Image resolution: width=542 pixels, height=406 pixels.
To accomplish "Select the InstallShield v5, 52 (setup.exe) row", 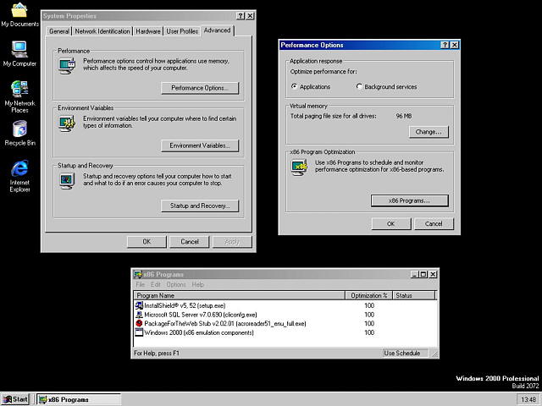I will [x=285, y=305].
